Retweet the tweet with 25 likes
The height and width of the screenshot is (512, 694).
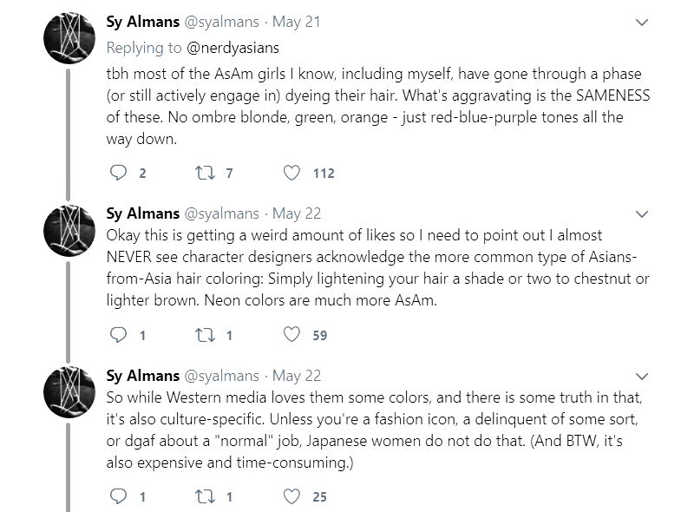pos(201,496)
